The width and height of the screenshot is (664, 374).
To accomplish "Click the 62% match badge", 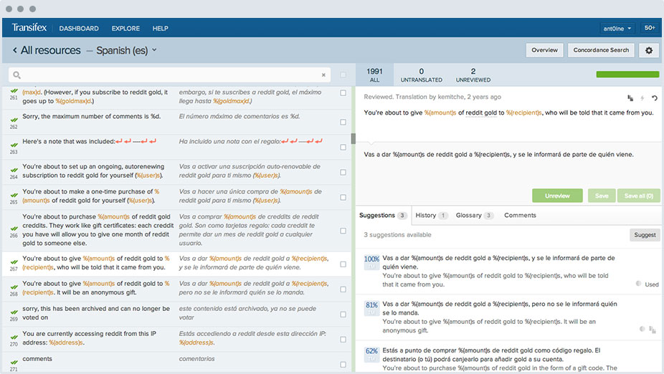I will pos(371,355).
